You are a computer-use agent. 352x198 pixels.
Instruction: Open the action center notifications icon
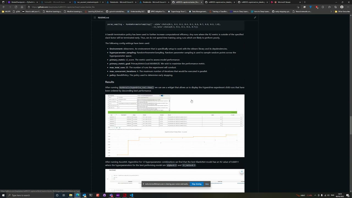coord(348,195)
